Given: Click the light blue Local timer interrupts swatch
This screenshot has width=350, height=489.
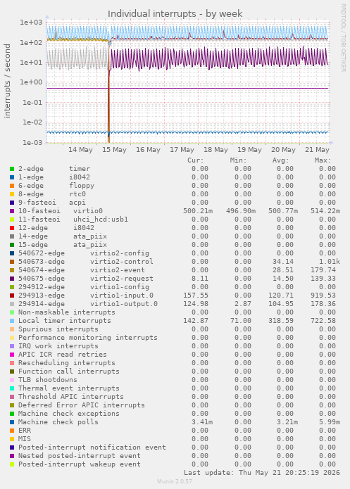Looking at the screenshot, I should click(x=12, y=321).
